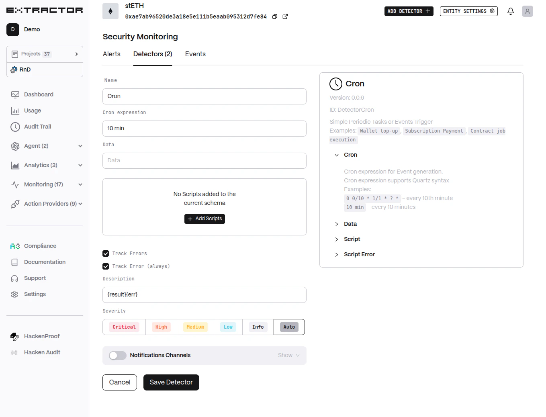Open the Audit Trail clock icon
Image resolution: width=546 pixels, height=417 pixels.
coord(15,127)
